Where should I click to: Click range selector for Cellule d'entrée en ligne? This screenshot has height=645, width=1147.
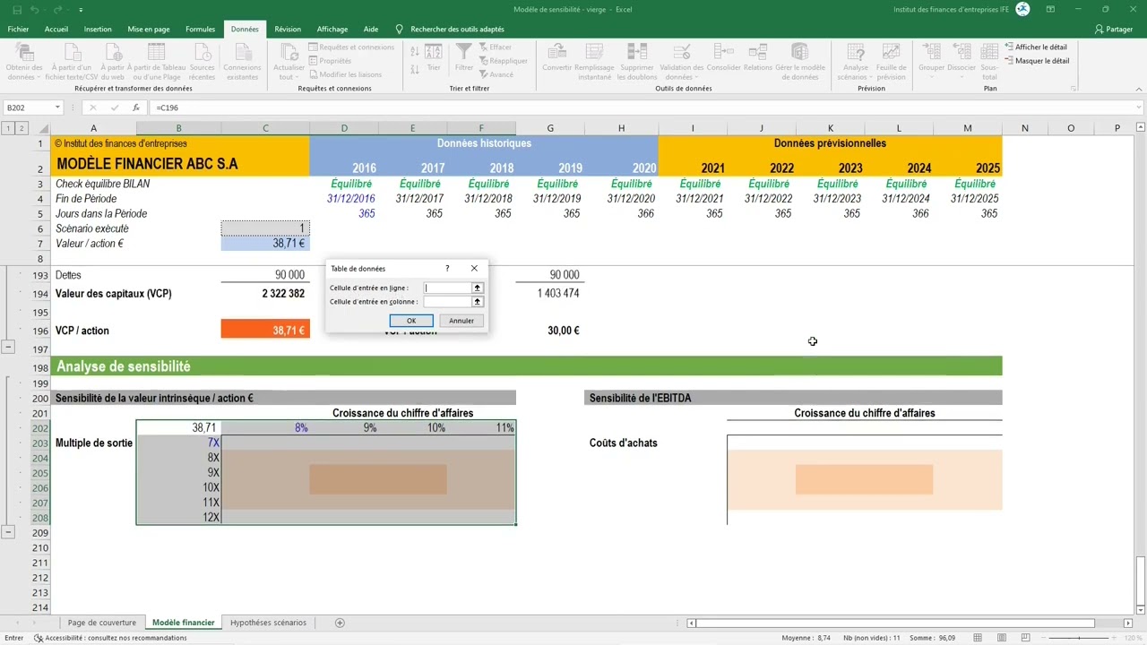coord(478,288)
